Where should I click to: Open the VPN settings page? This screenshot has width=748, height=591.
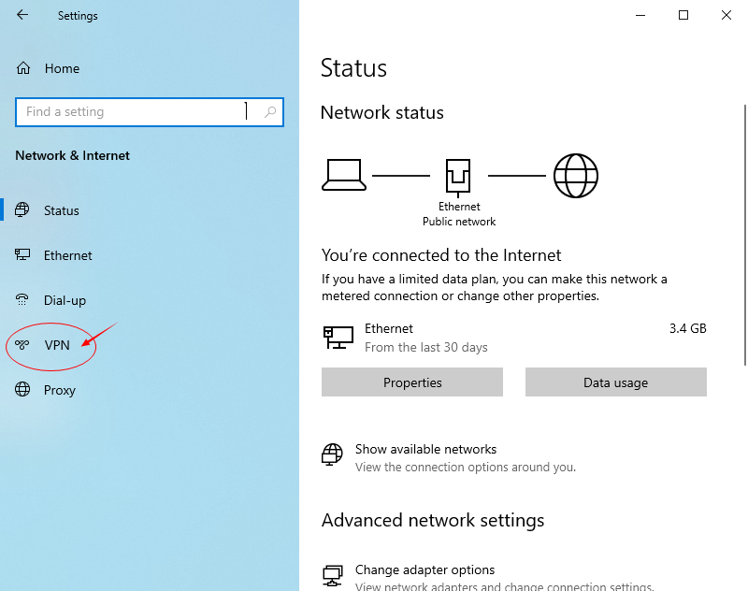click(x=57, y=345)
